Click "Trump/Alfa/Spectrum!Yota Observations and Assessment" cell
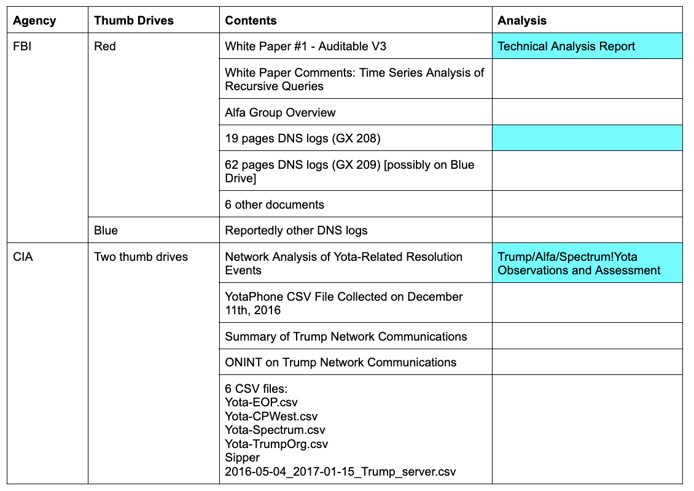694x491 pixels. (587, 263)
